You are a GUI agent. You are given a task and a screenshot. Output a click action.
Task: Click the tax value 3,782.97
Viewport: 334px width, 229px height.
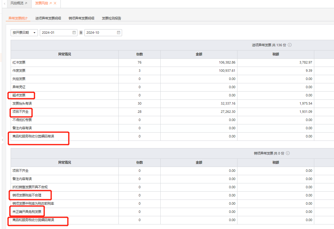tap(306, 62)
